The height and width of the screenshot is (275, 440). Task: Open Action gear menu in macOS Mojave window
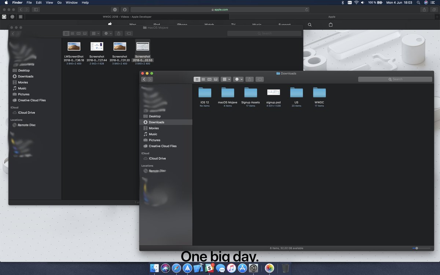coord(107,33)
